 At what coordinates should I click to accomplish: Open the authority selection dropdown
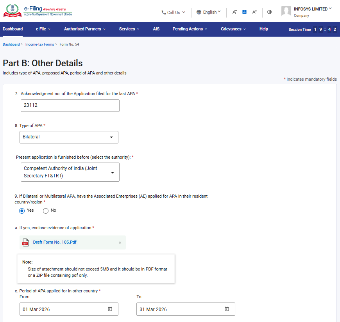pyautogui.click(x=70, y=172)
